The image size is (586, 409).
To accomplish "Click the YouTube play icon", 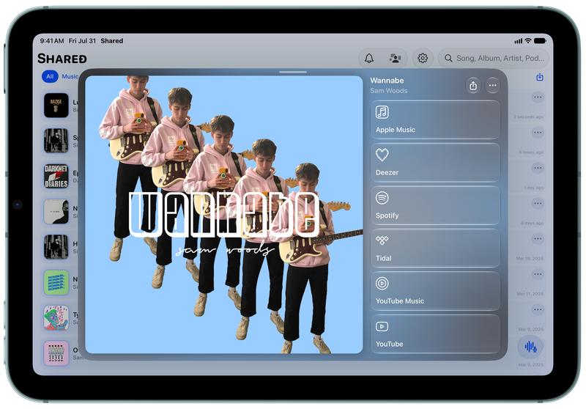I will (x=382, y=326).
